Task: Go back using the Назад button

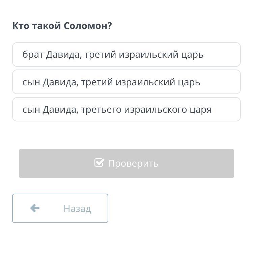Action: [60, 208]
